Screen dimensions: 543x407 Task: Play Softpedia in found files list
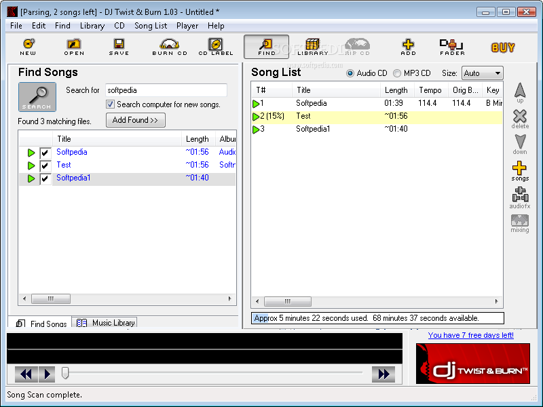coord(31,153)
